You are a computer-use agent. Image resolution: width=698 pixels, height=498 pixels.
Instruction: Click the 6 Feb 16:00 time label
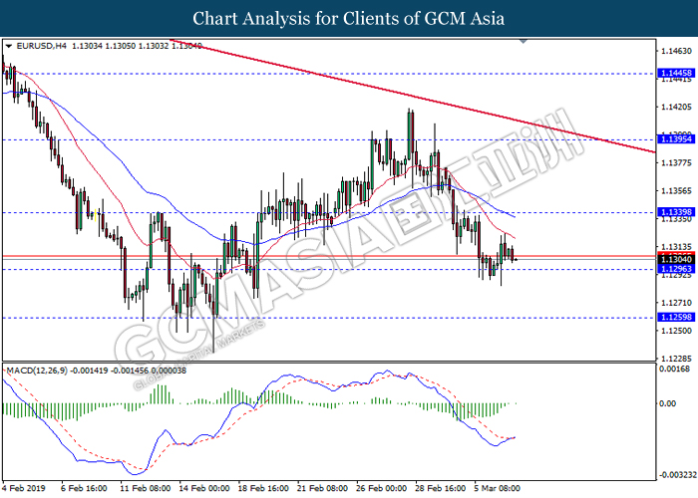tap(84, 488)
